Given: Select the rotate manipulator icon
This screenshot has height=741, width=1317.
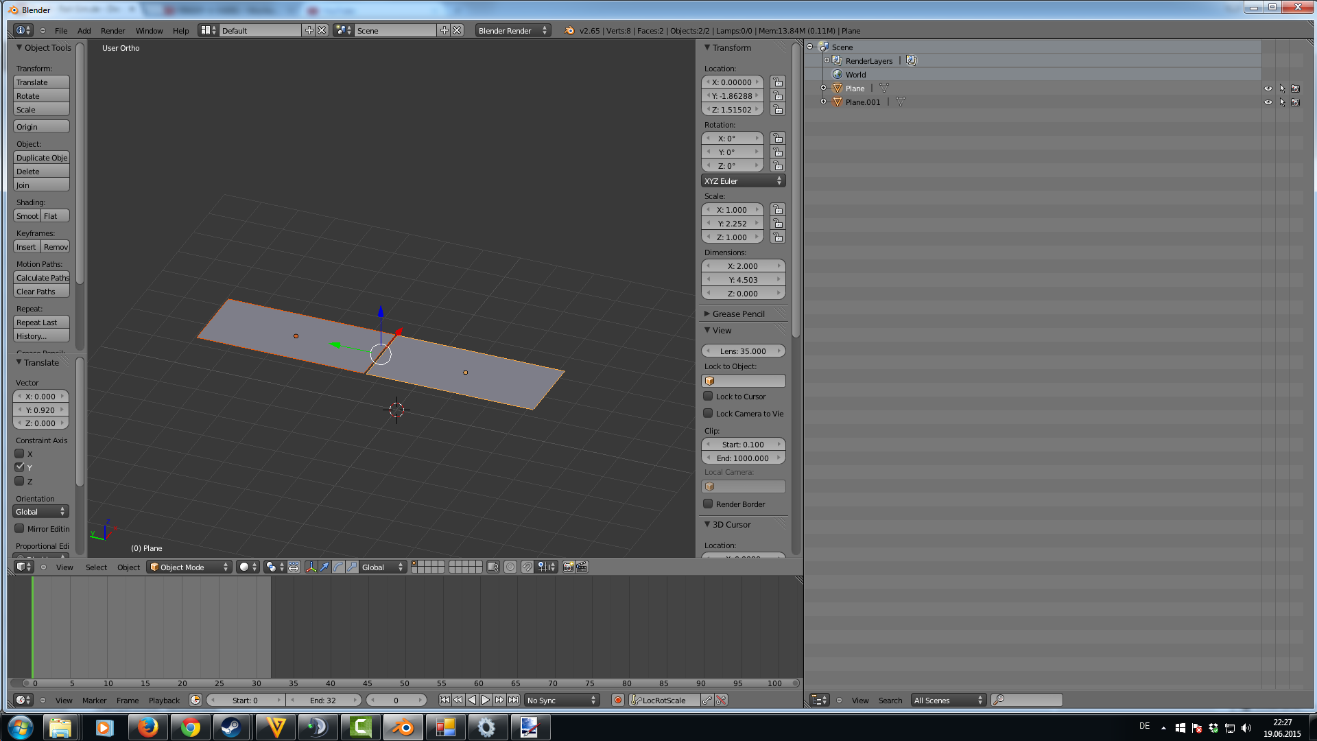Looking at the screenshot, I should click(x=338, y=567).
